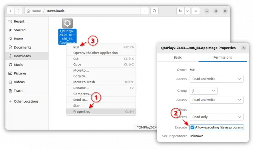Enable Allow executing file as program
Image resolution: width=253 pixels, height=149 pixels.
tap(193, 127)
